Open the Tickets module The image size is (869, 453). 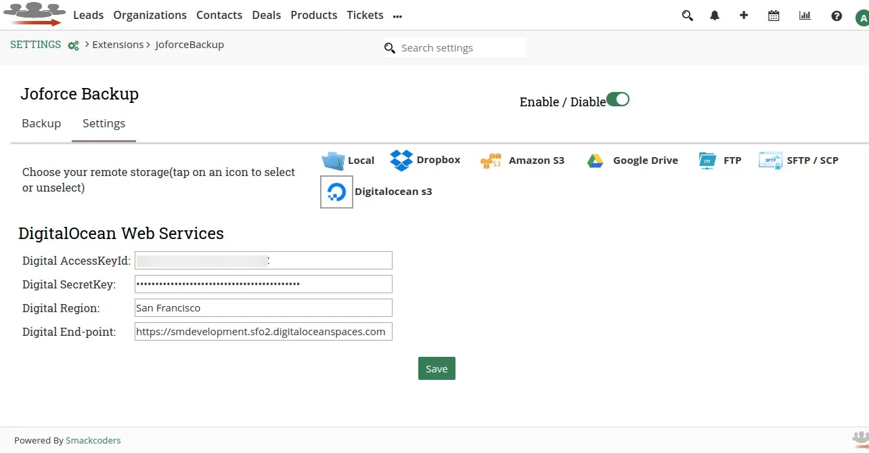click(365, 15)
